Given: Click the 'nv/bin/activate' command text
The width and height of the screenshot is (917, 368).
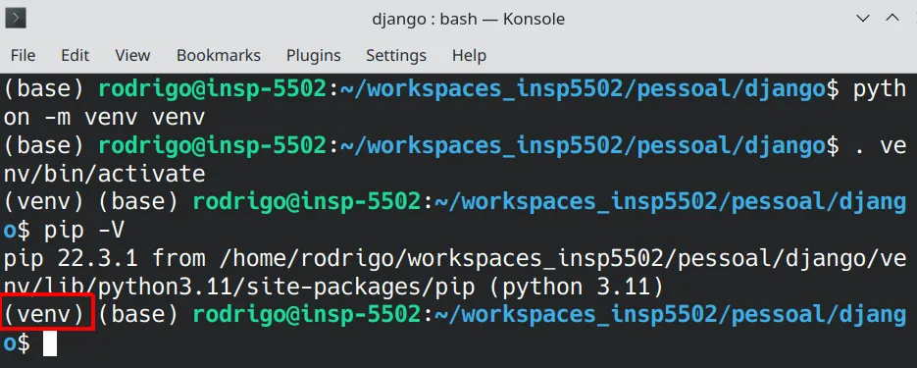Looking at the screenshot, I should pos(104,174).
